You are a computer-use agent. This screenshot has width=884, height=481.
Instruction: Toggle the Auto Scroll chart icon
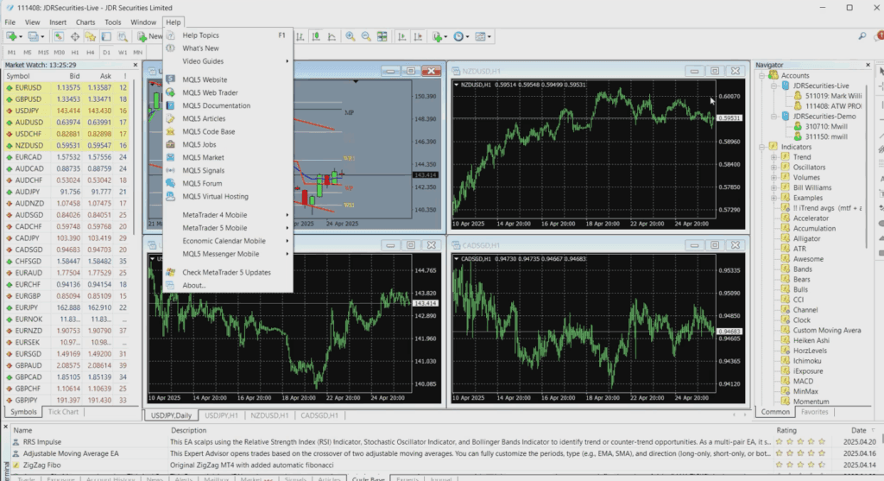coord(401,36)
